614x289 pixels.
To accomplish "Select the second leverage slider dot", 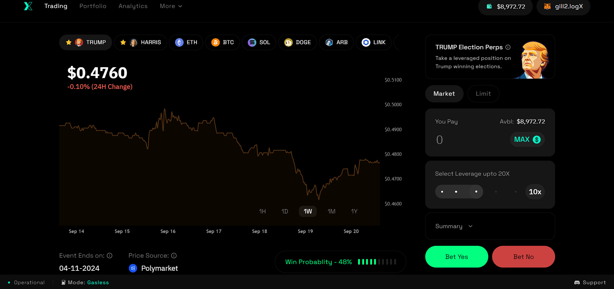I will tap(456, 192).
